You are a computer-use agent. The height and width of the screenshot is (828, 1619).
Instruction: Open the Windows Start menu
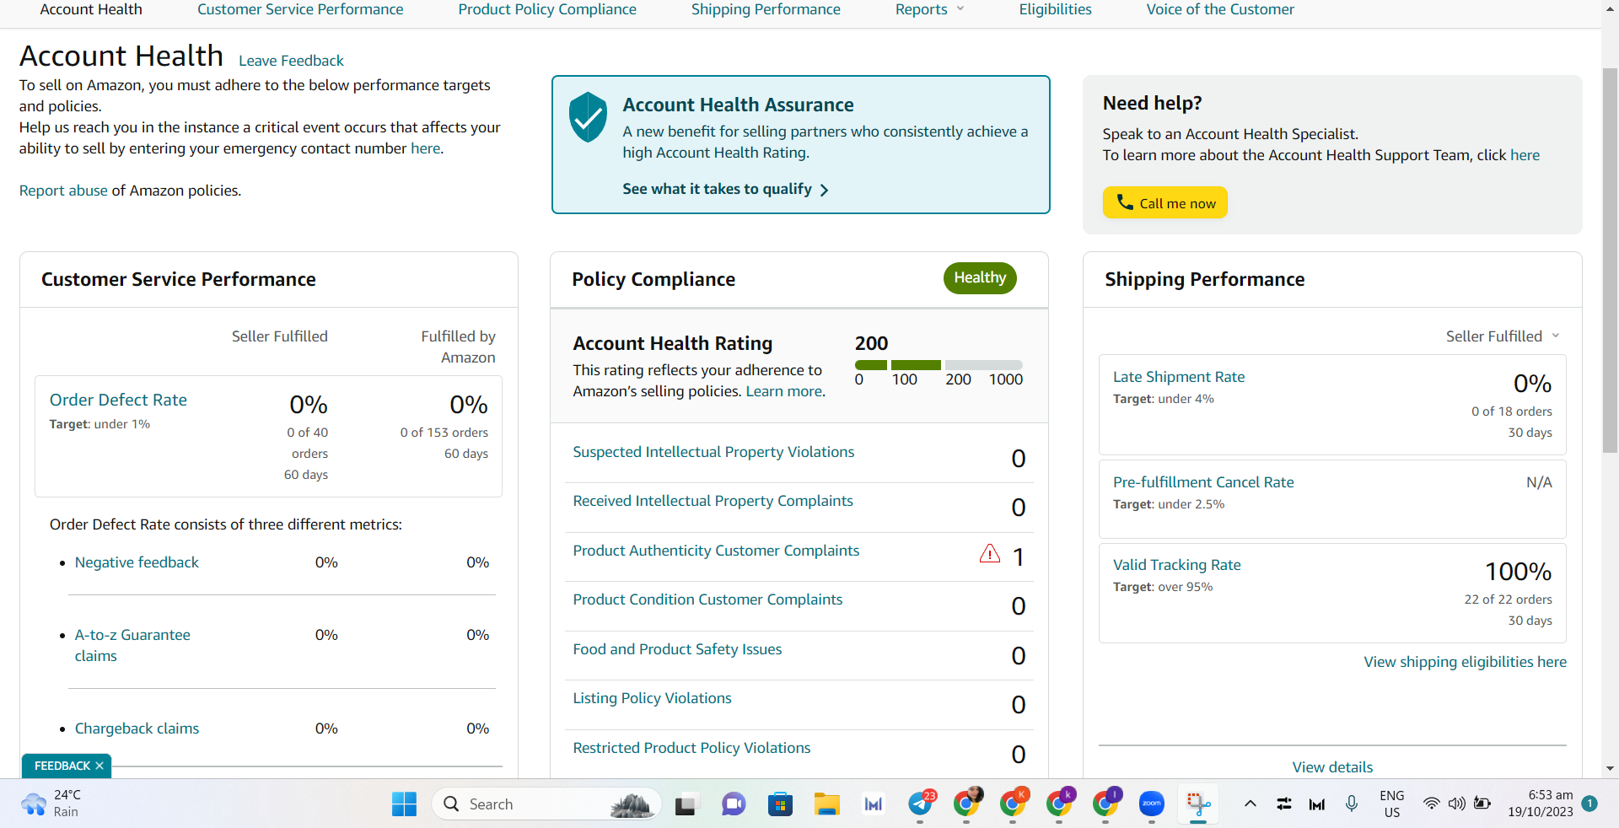click(x=405, y=804)
